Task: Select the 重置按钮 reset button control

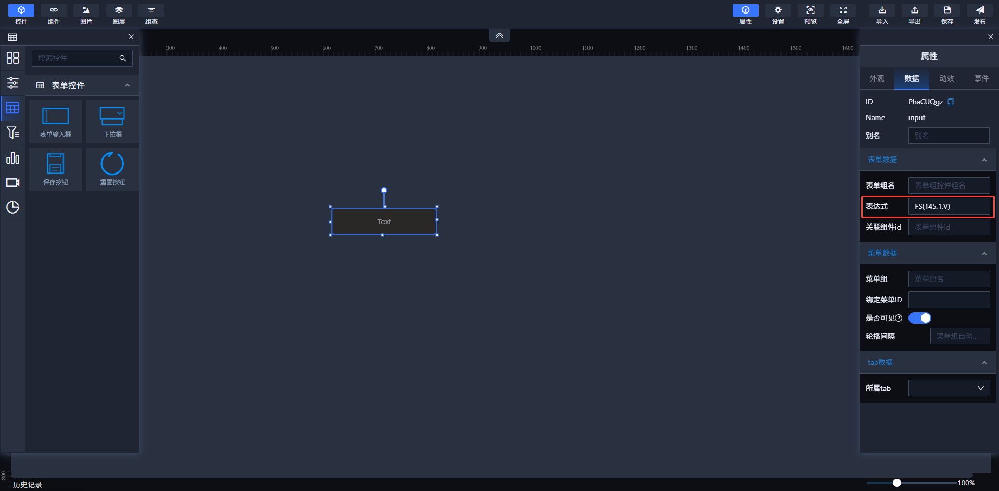Action: click(112, 169)
